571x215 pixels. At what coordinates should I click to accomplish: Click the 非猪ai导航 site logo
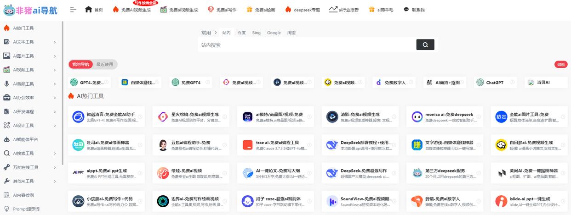pos(31,10)
